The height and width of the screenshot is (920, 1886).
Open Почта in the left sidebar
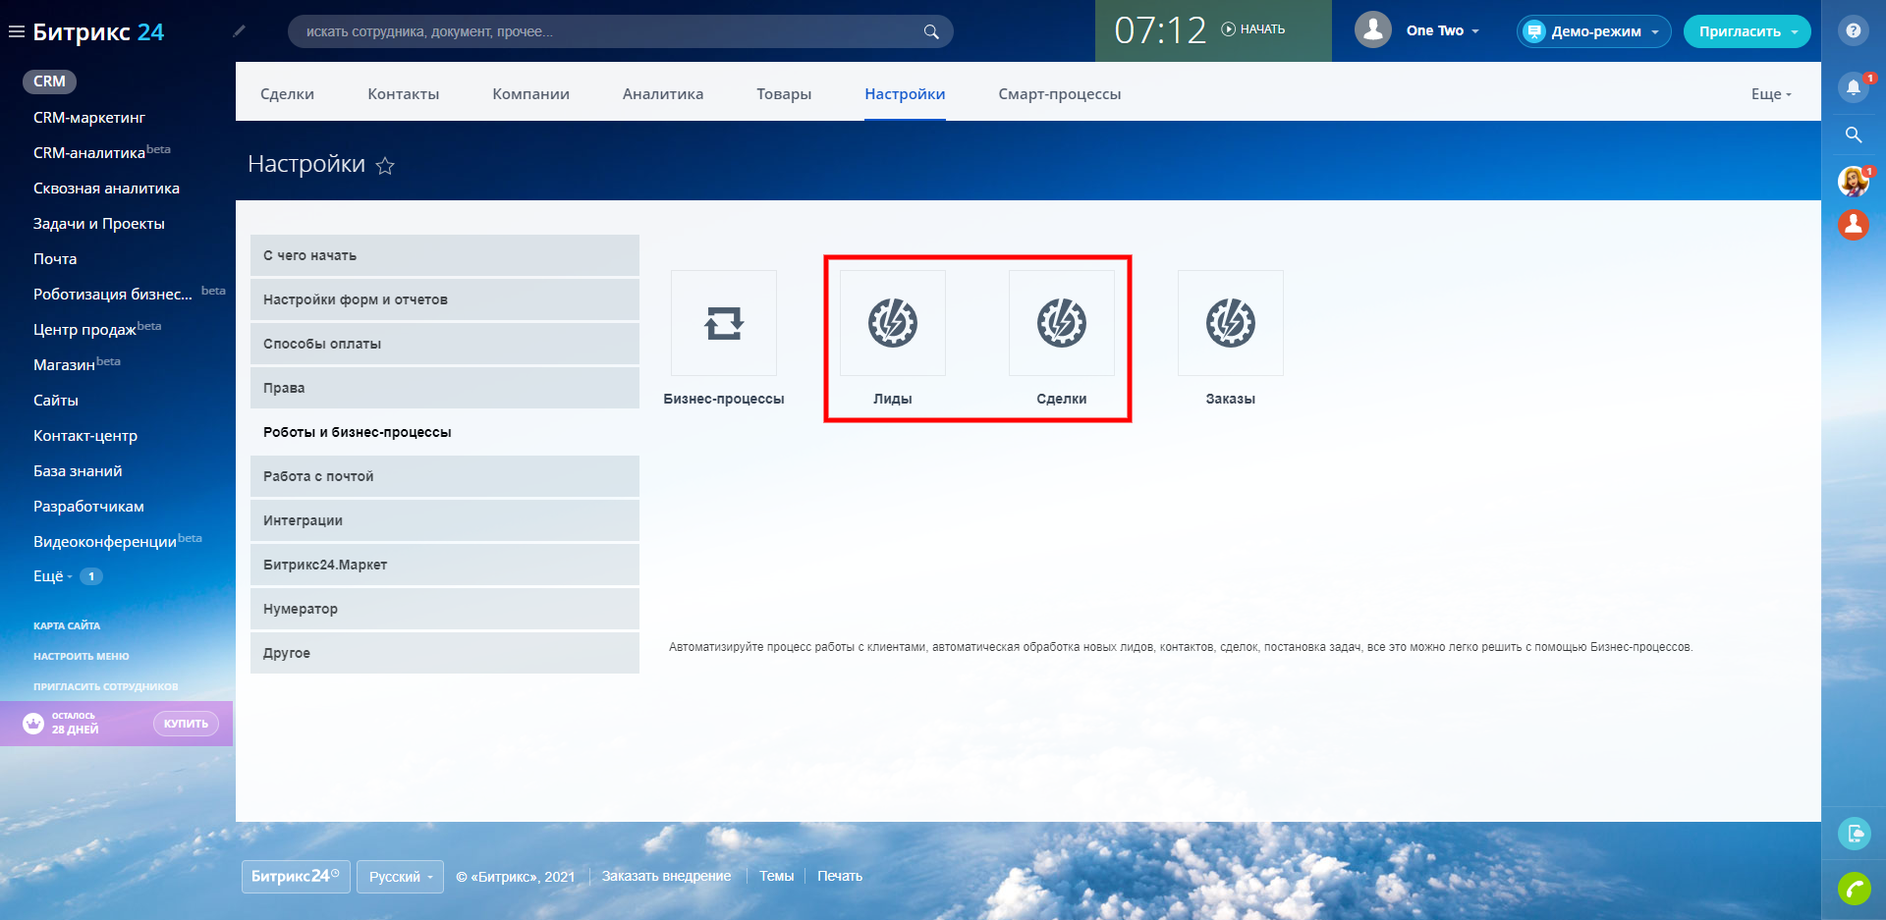[55, 259]
